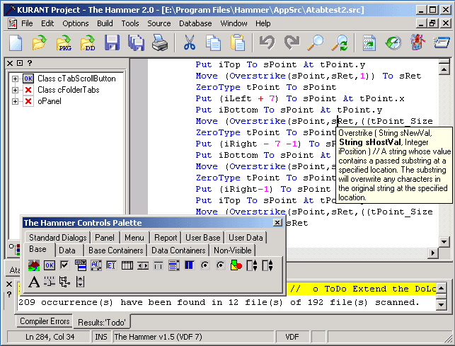
Task: Select Class cFolderTabs in the tree
Action: click(x=69, y=90)
